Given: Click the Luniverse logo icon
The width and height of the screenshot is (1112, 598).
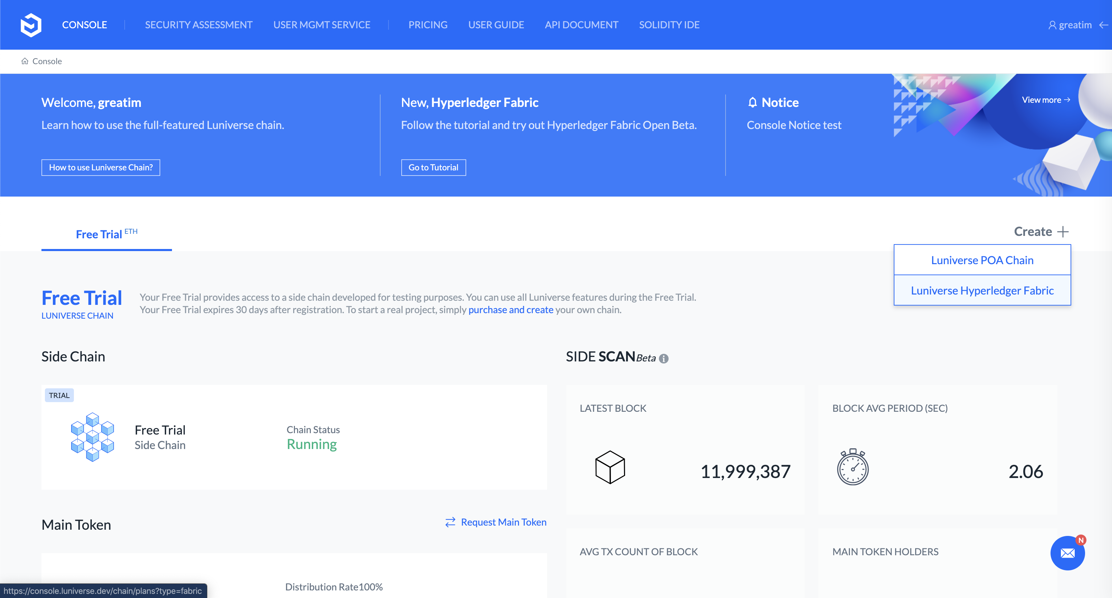Looking at the screenshot, I should click(x=31, y=25).
